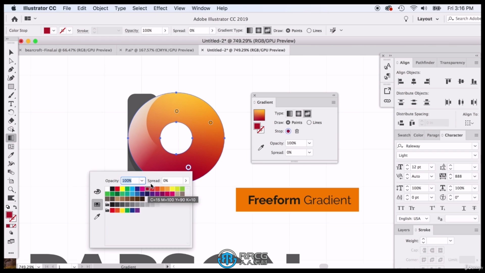
Task: Open Opacity dropdown in Gradient panel
Action: (309, 143)
